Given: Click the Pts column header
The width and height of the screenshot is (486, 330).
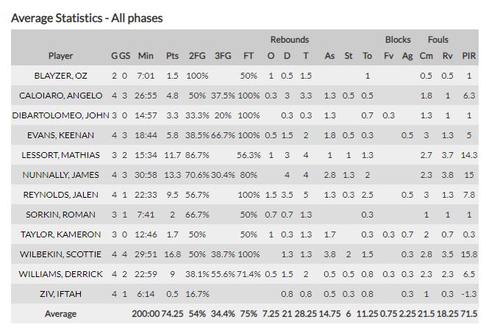Looking at the screenshot, I should click(x=172, y=56).
